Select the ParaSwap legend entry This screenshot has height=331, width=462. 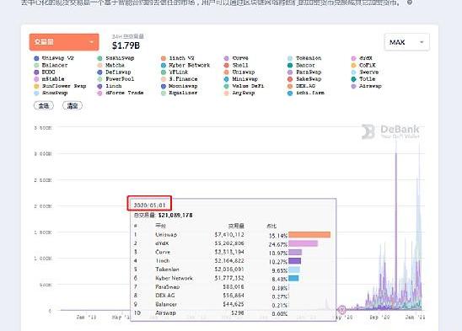coord(304,72)
